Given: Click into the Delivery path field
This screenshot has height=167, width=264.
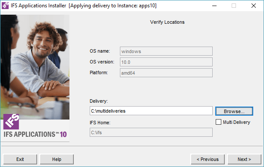Looking at the screenshot, I should point(151,111).
